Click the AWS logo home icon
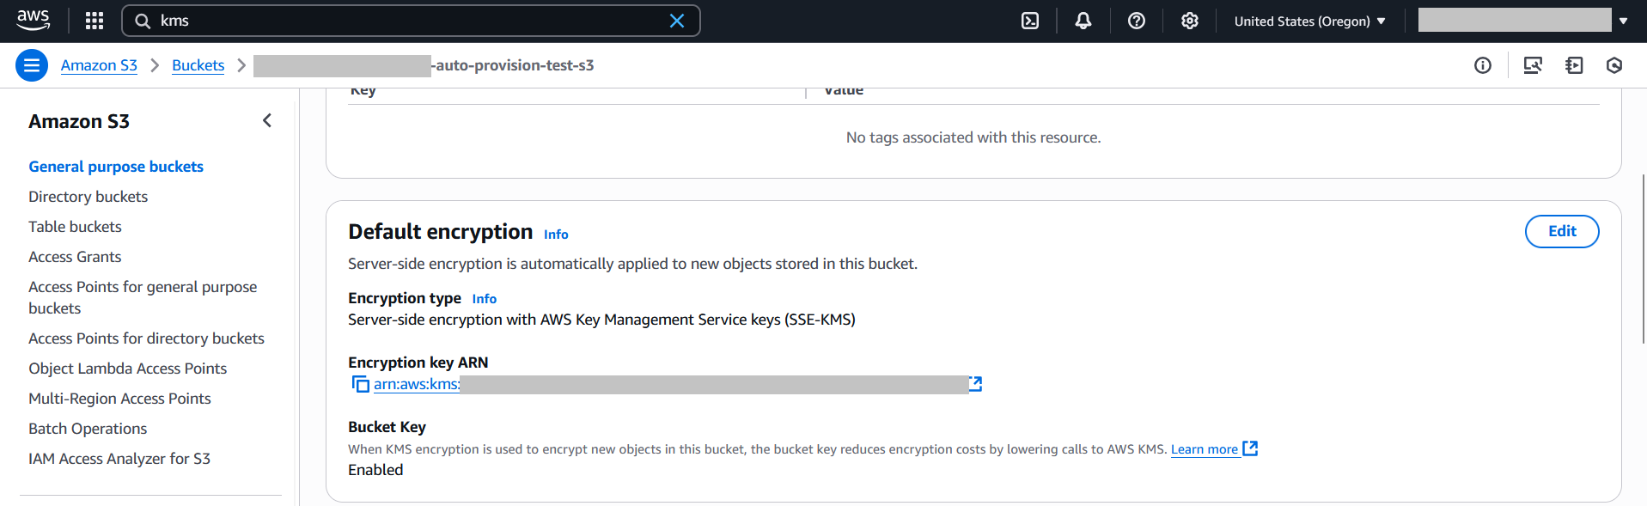Screen dimensions: 1647x506 pos(34,20)
